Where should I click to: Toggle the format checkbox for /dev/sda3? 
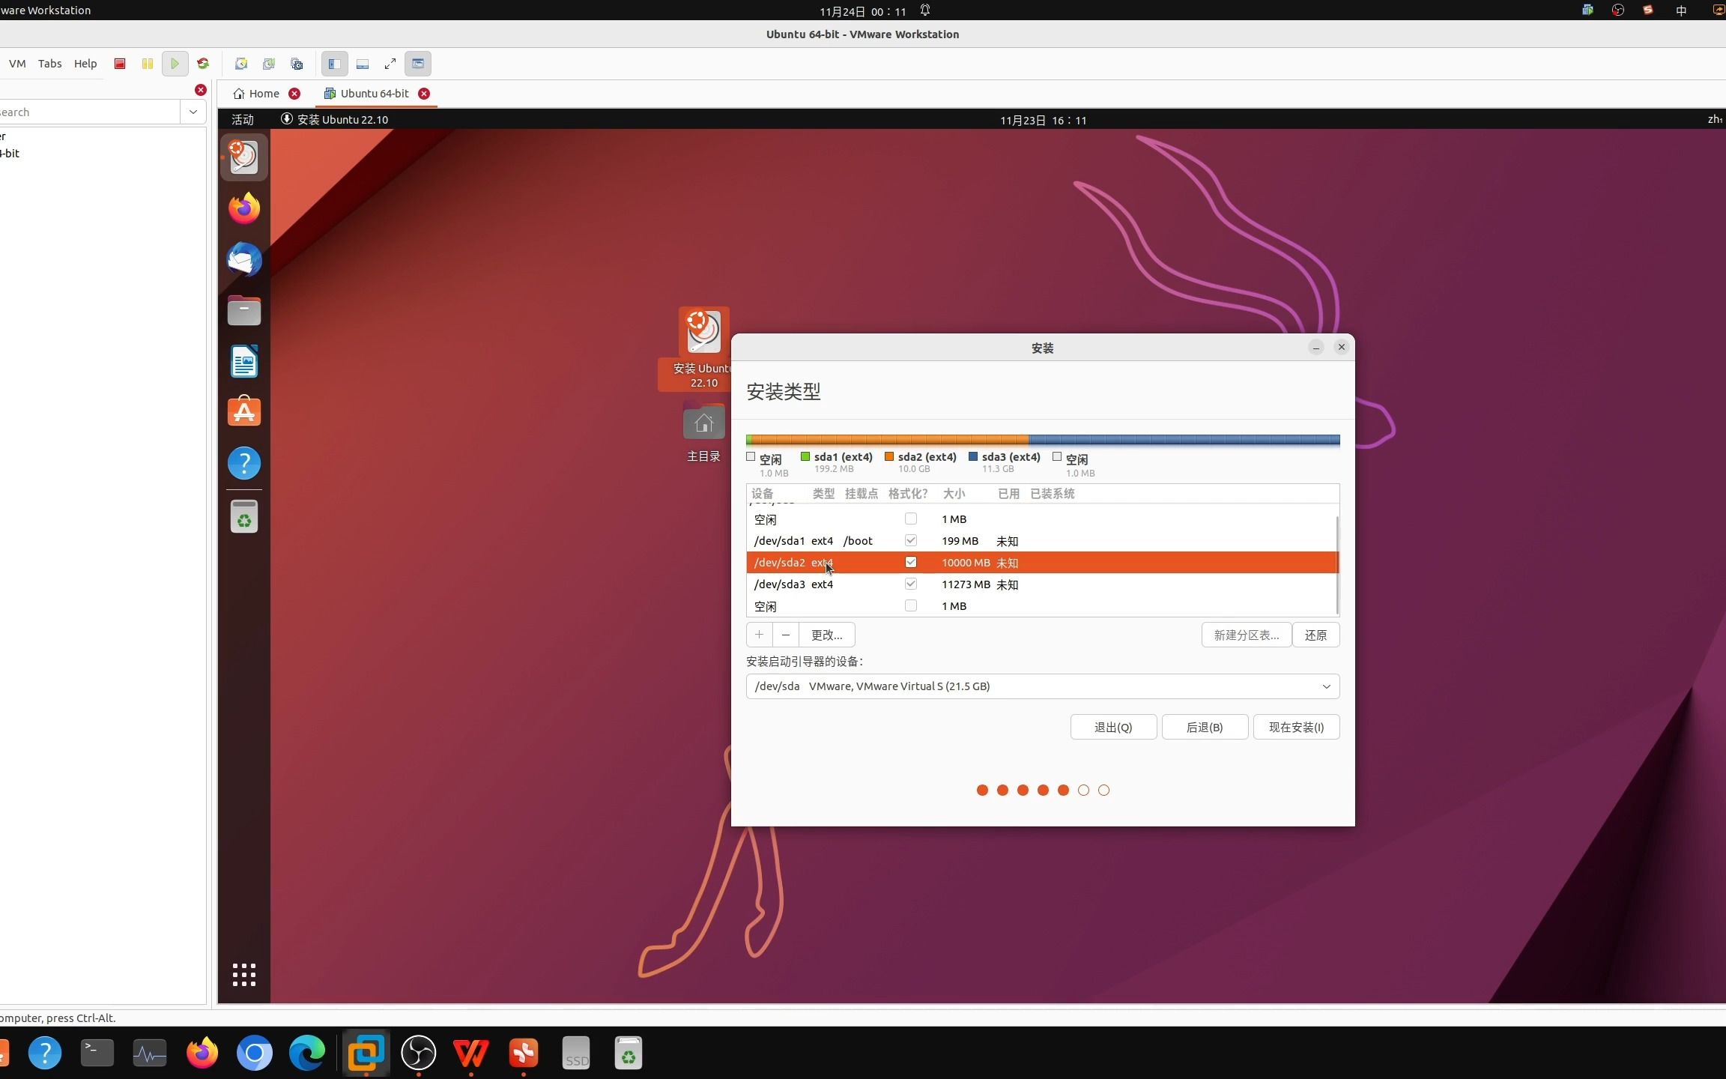911,583
